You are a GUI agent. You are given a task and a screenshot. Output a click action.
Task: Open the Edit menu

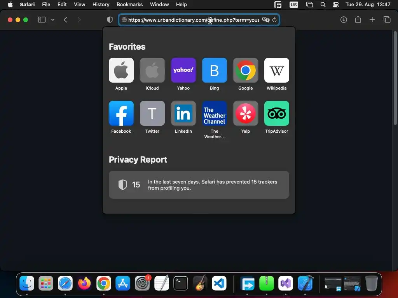click(x=62, y=4)
